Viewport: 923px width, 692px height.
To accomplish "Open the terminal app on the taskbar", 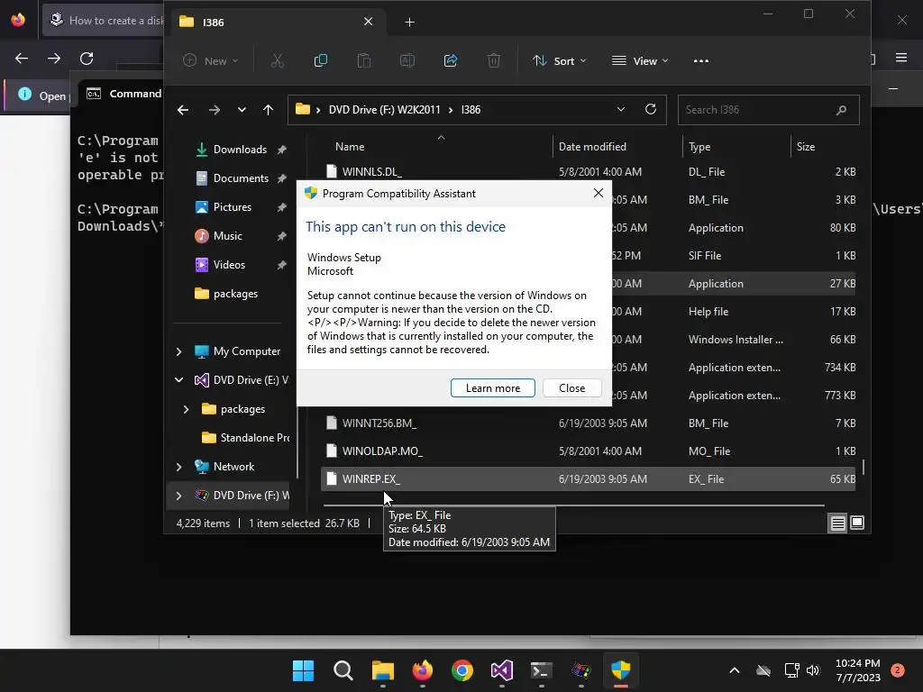I will pos(542,670).
